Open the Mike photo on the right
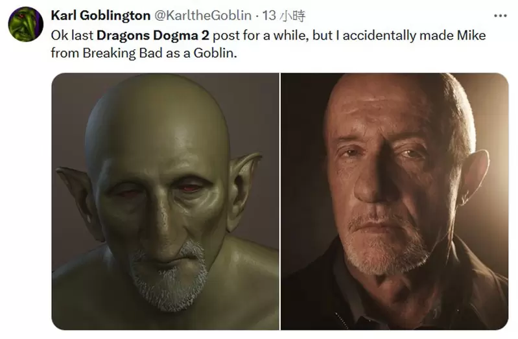The width and height of the screenshot is (518, 339). click(x=394, y=201)
